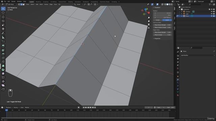The width and height of the screenshot is (216, 121).
Task: Open the Modifier wrench properties tab
Action: coord(178,80)
